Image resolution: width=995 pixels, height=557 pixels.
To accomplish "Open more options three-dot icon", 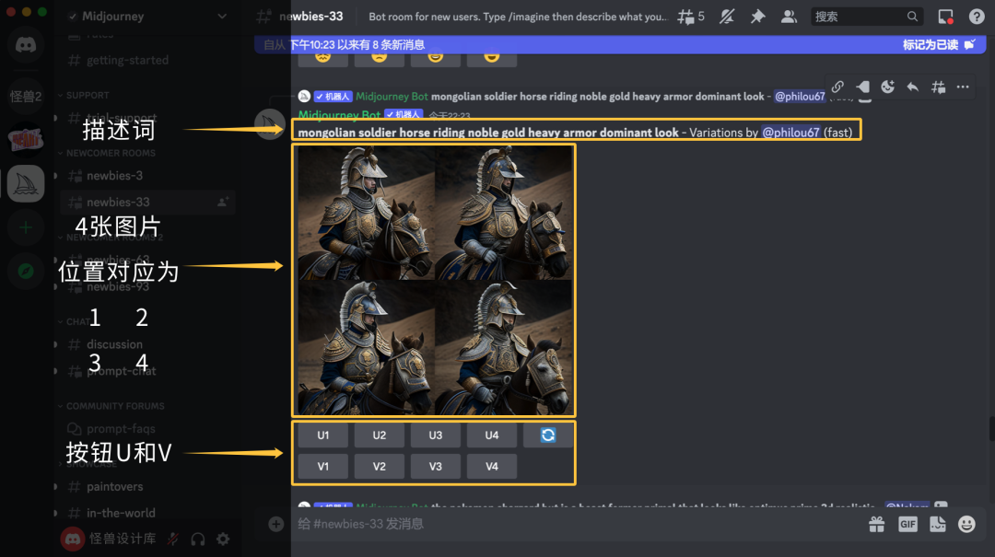I will [x=963, y=87].
